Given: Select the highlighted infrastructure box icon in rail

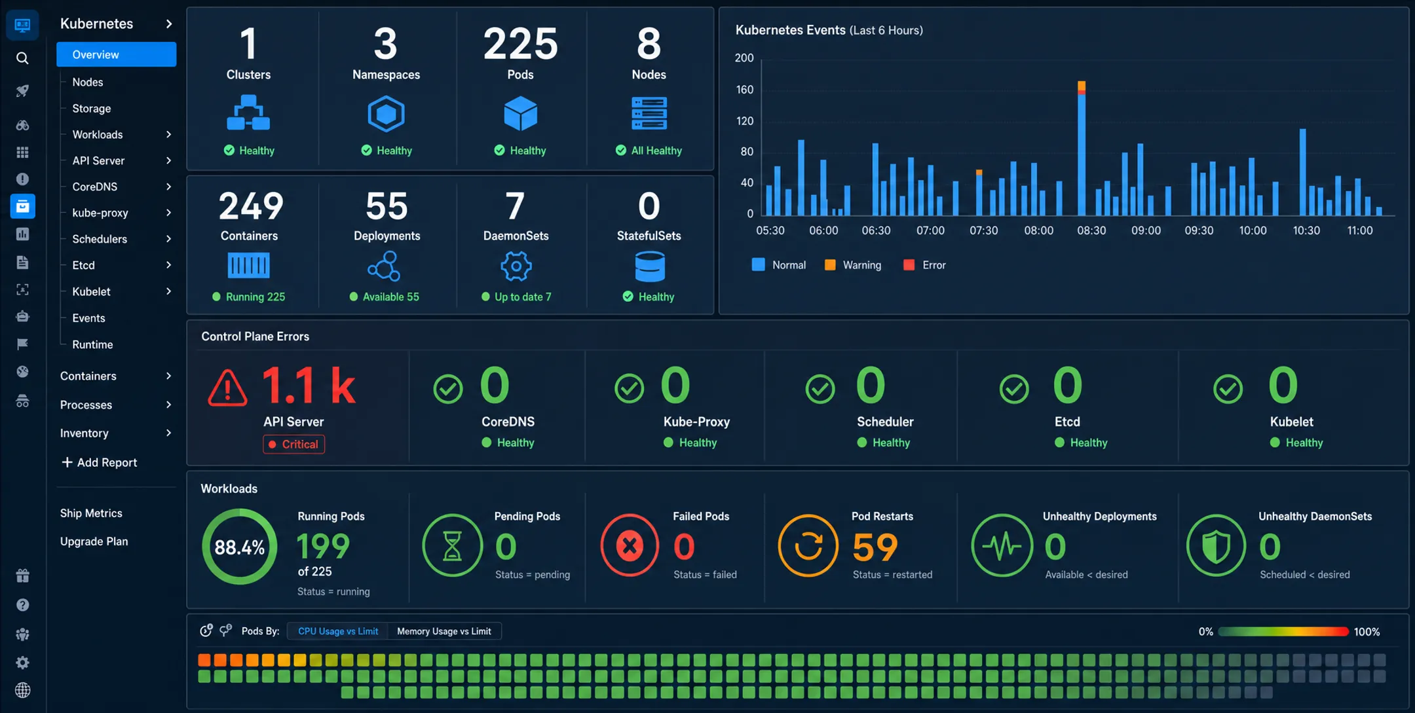Looking at the screenshot, I should point(22,206).
